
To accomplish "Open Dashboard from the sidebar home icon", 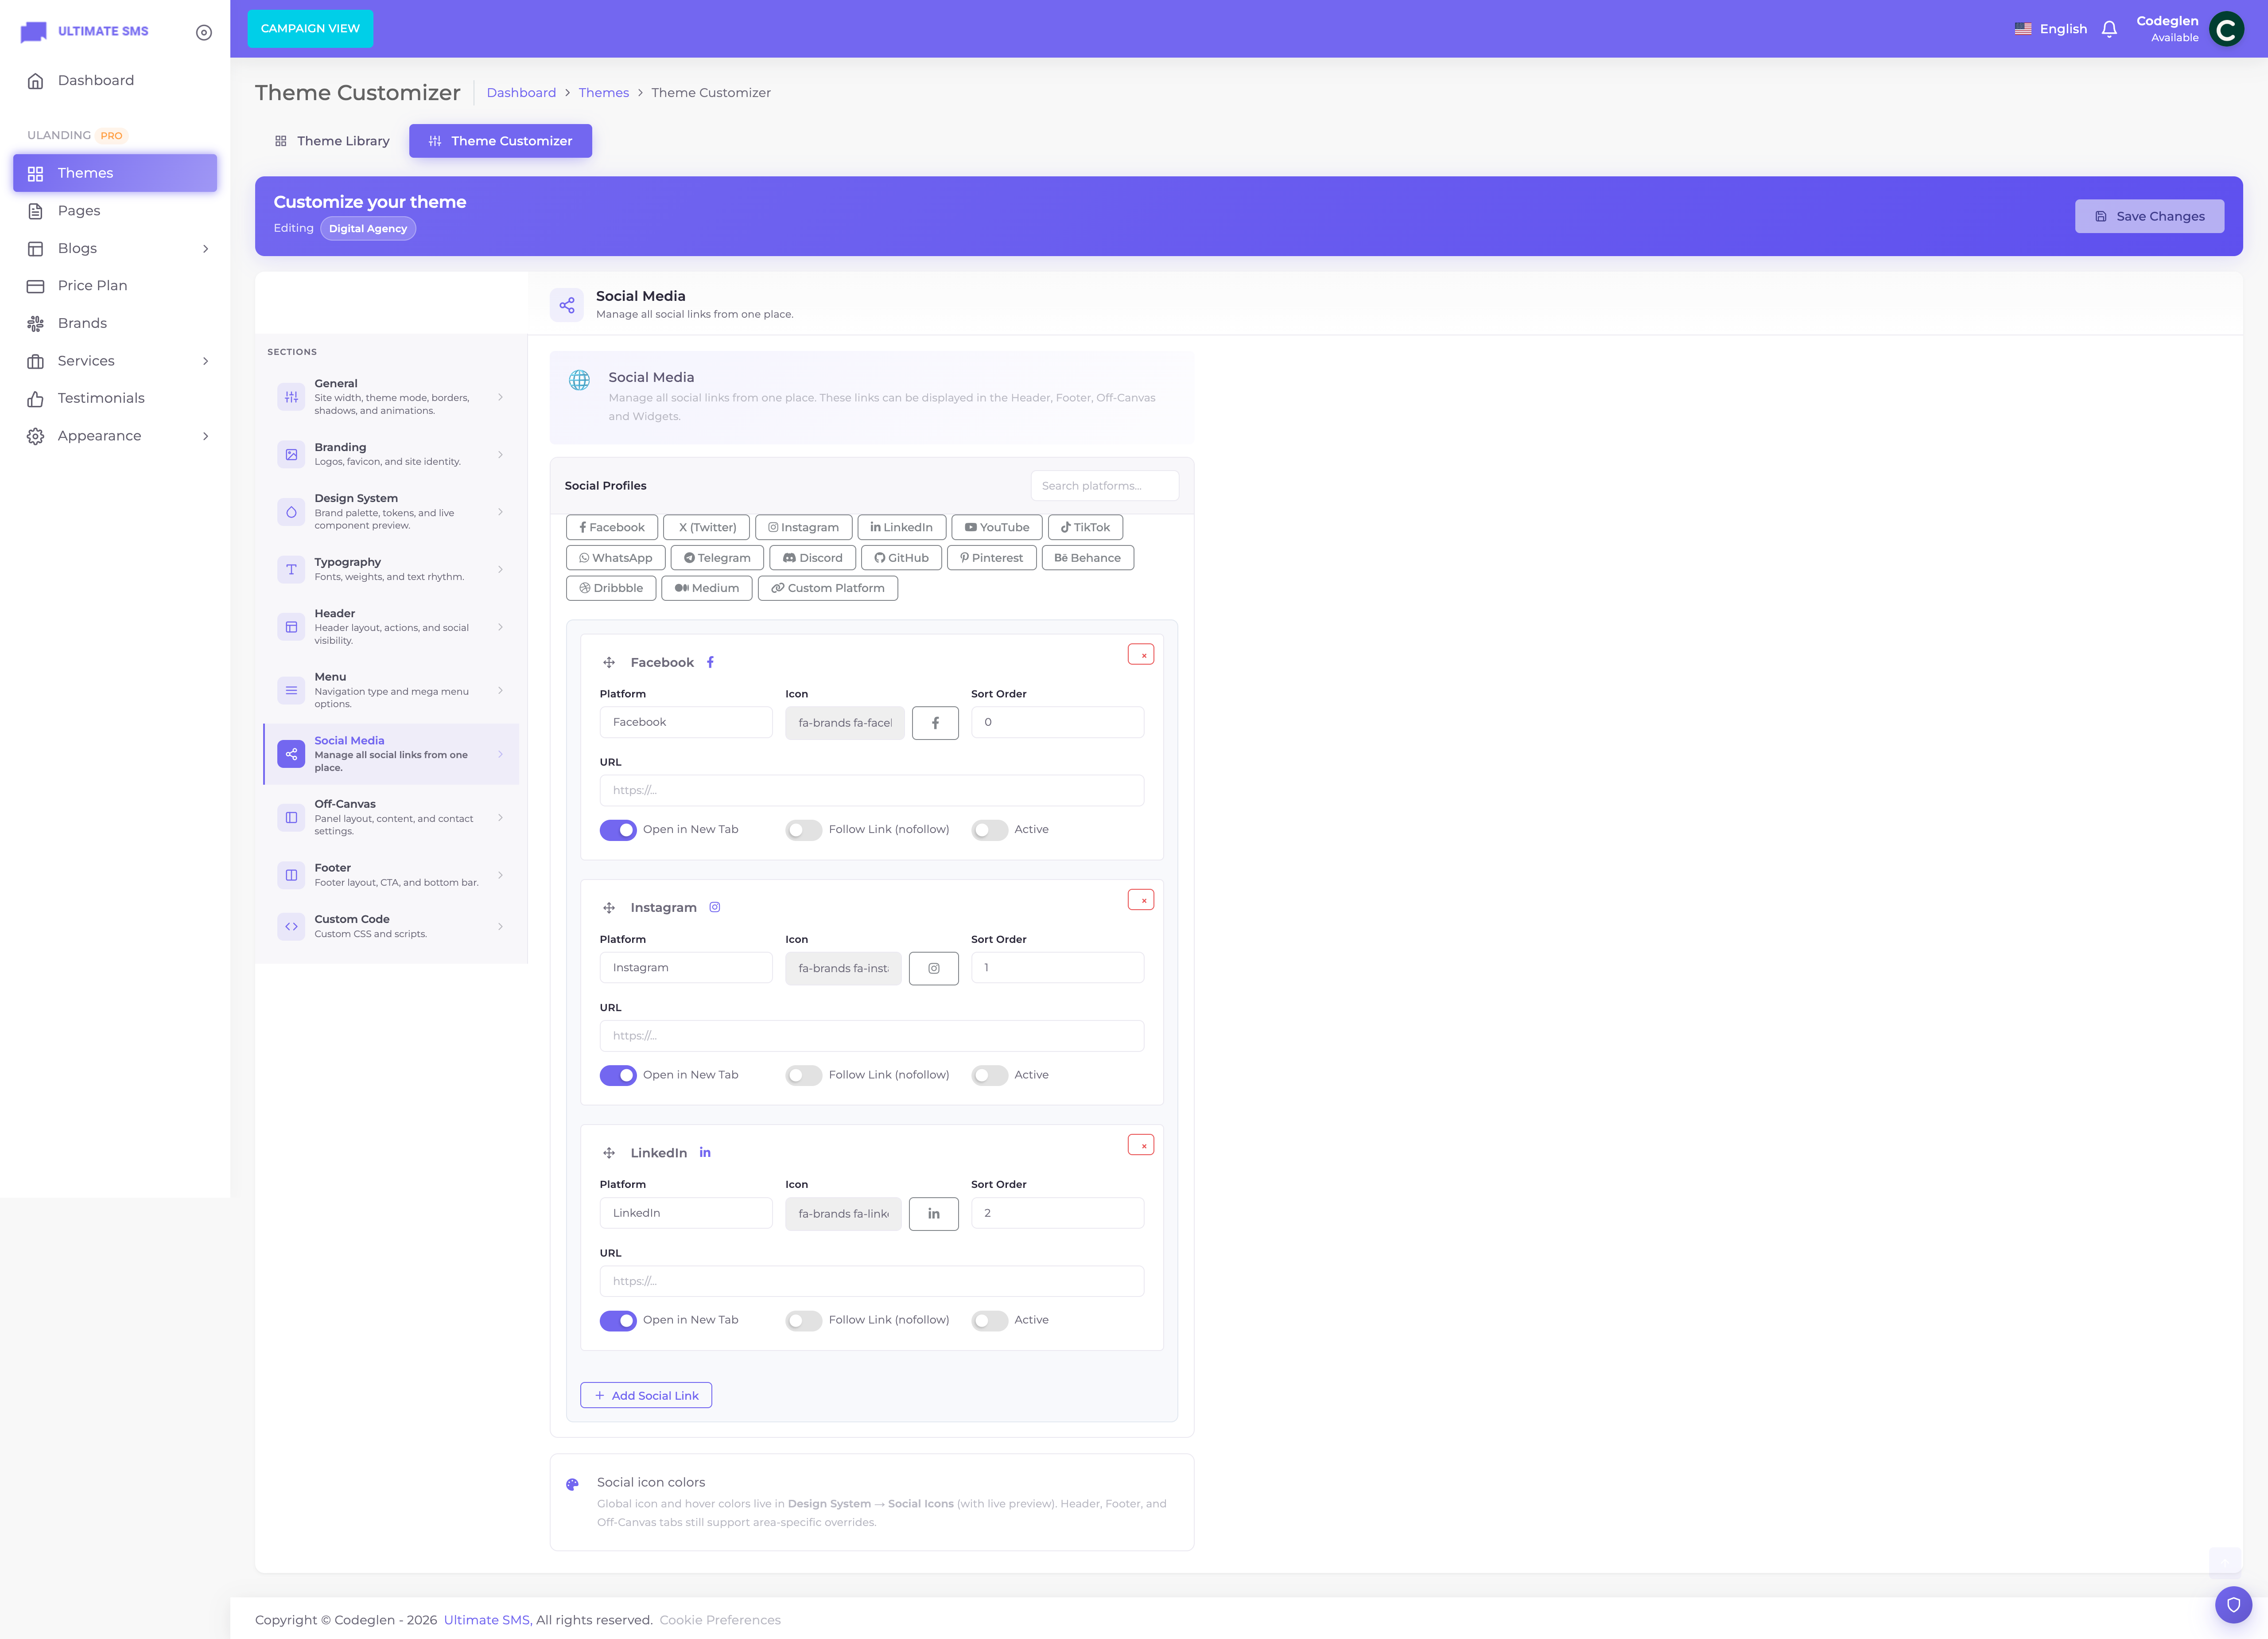I will click(x=35, y=81).
